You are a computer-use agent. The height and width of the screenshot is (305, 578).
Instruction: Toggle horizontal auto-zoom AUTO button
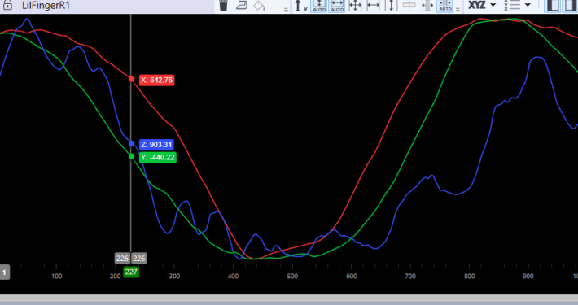point(337,6)
